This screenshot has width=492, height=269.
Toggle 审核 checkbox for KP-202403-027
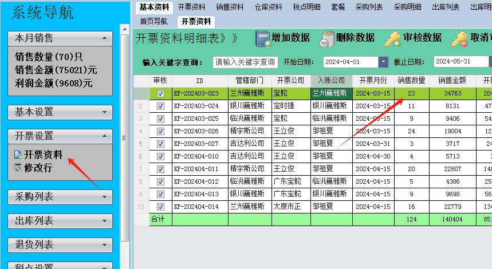pos(160,144)
